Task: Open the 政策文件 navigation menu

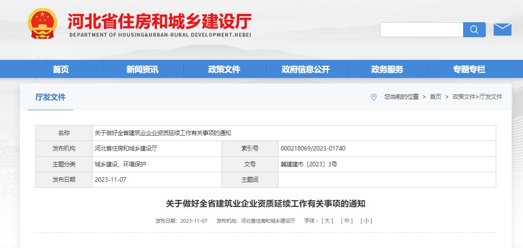Action: click(224, 69)
